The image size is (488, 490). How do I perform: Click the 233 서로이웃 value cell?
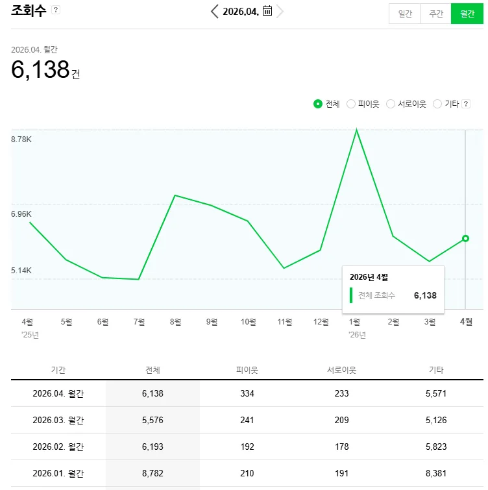pyautogui.click(x=341, y=393)
